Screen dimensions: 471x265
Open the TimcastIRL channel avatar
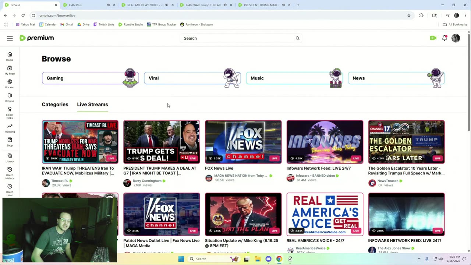46,183
